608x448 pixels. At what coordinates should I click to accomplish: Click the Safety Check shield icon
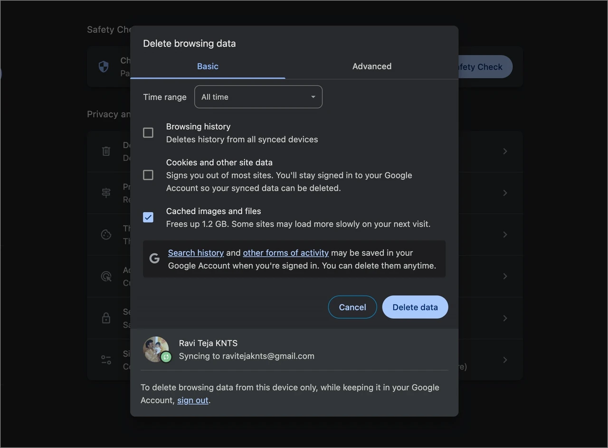[x=103, y=67]
